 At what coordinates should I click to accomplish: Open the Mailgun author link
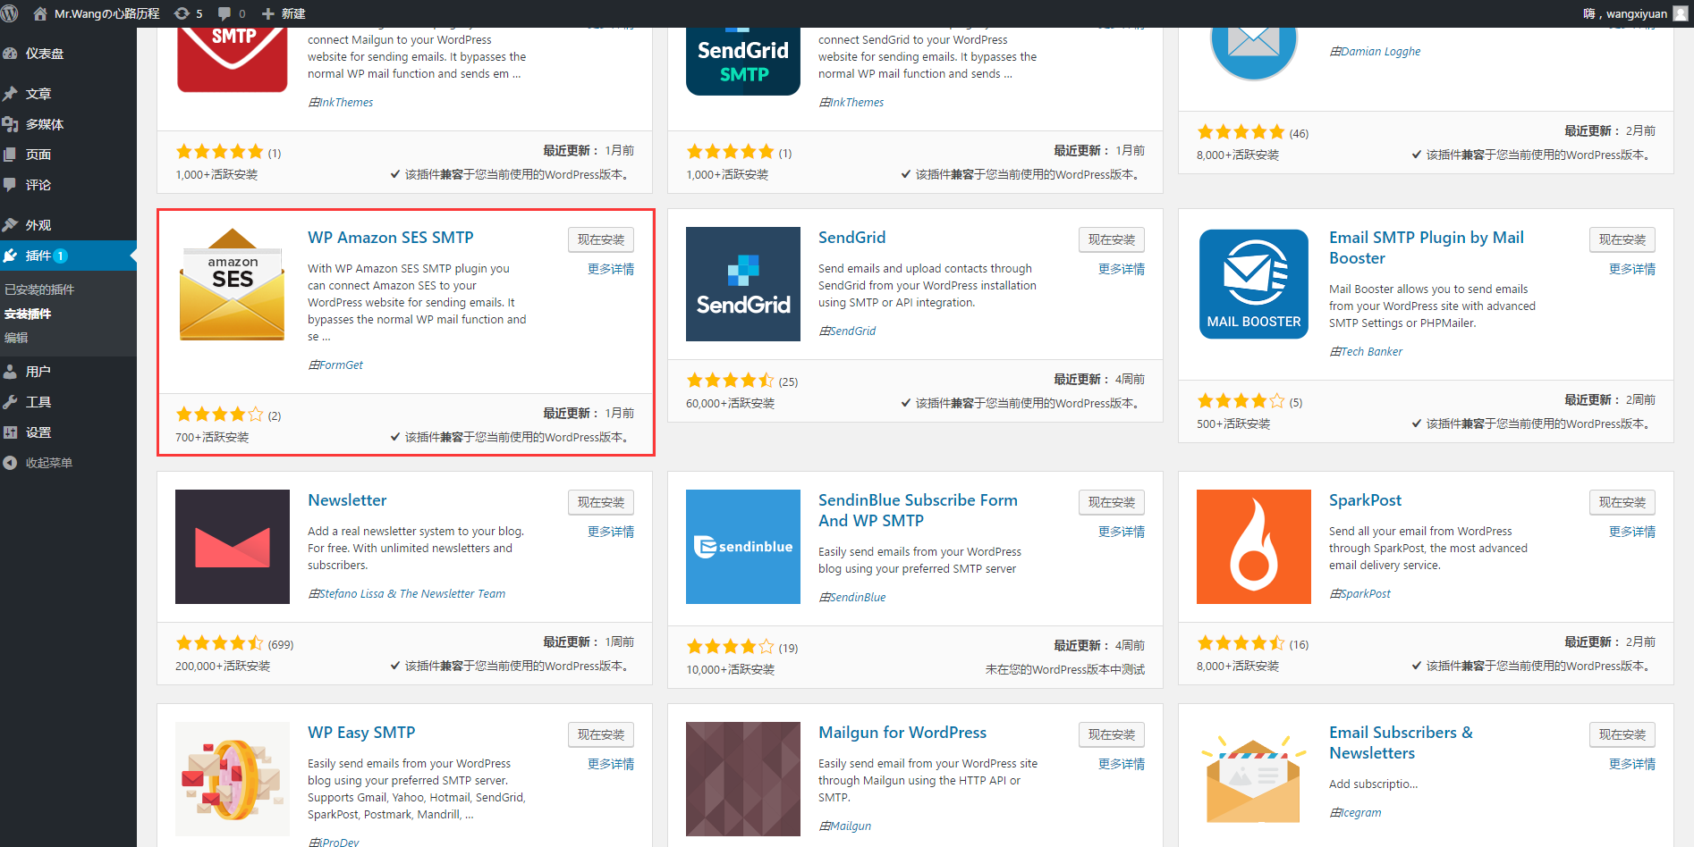(x=850, y=826)
